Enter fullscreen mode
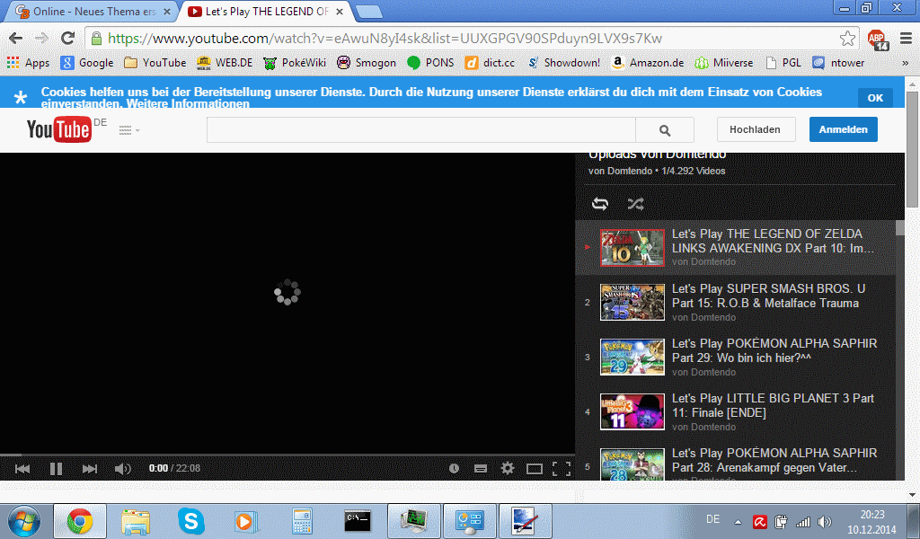Screen dimensions: 920x539 pos(562,468)
